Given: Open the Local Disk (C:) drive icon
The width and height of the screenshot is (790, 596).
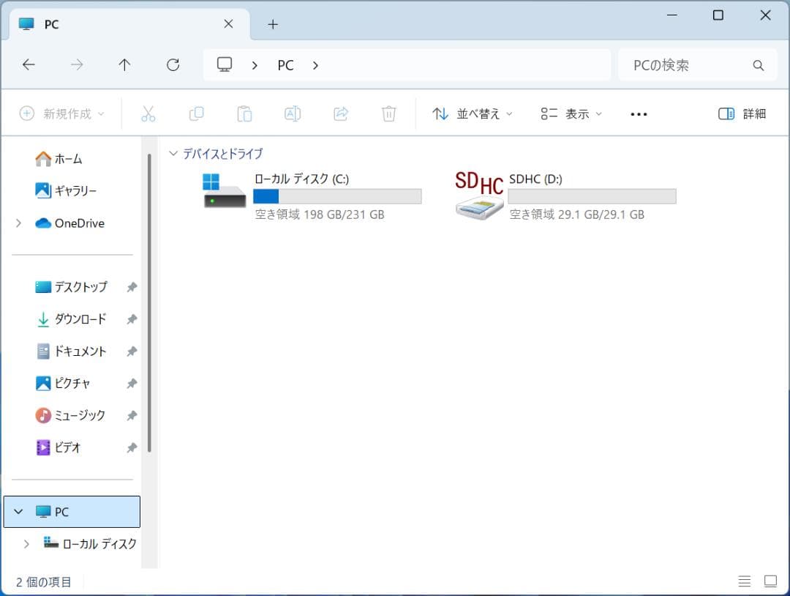Looking at the screenshot, I should coord(225,191).
